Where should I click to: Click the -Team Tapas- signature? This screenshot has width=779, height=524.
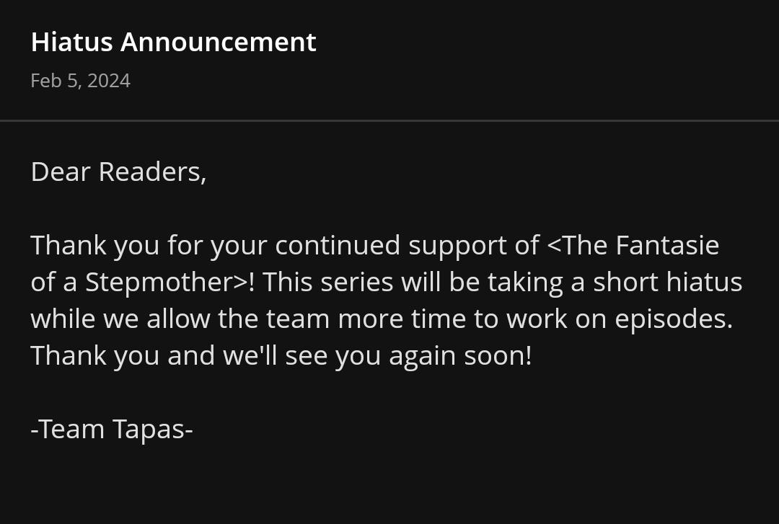(x=112, y=429)
